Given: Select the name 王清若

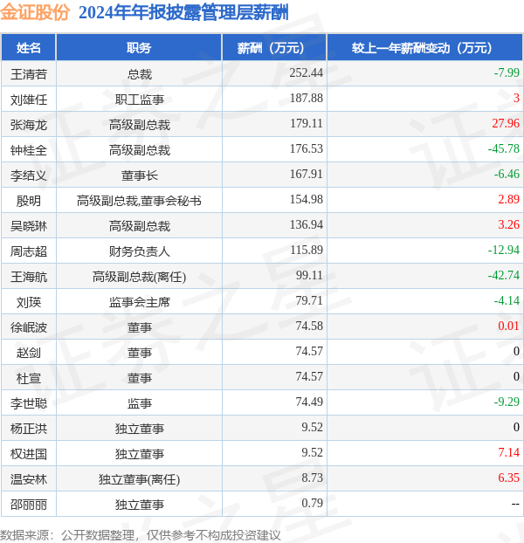Looking at the screenshot, I should [x=29, y=74].
